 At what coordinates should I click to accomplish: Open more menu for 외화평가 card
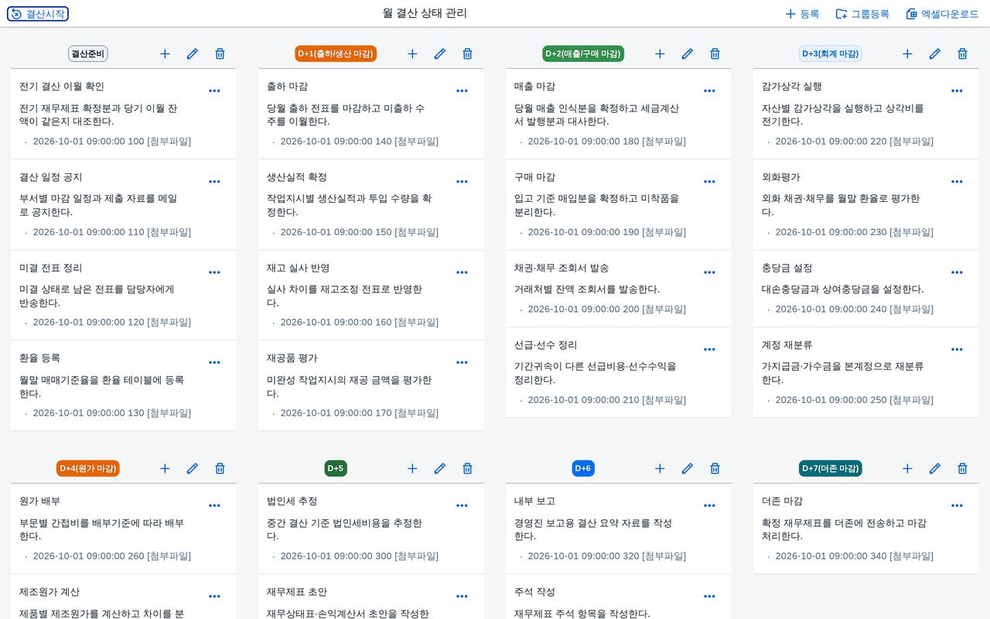coord(957,182)
